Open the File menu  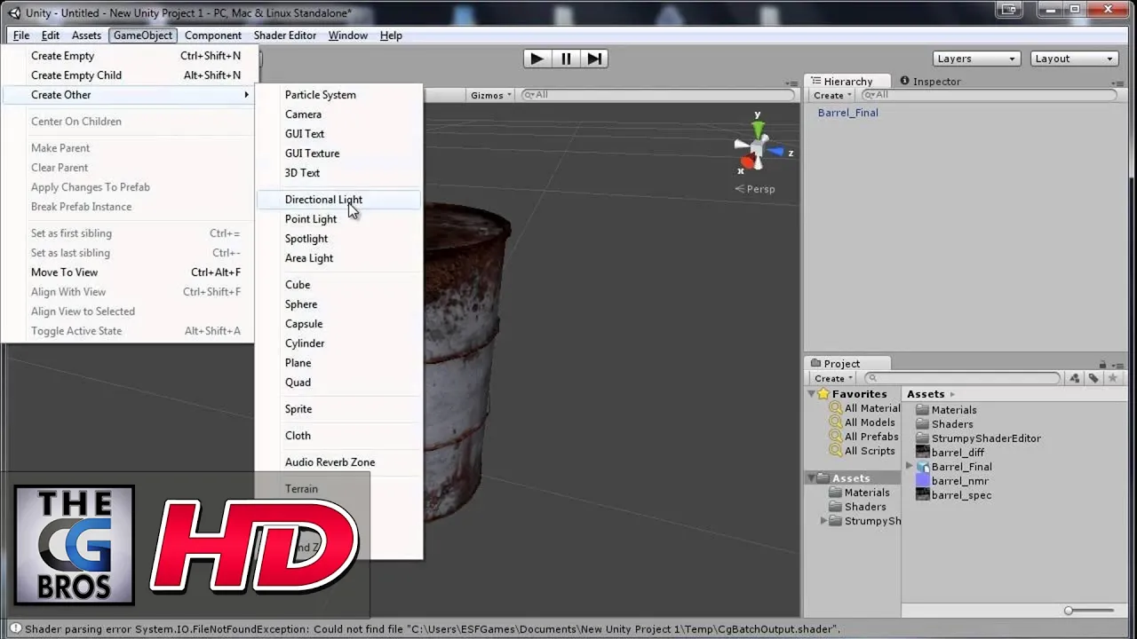click(x=21, y=35)
